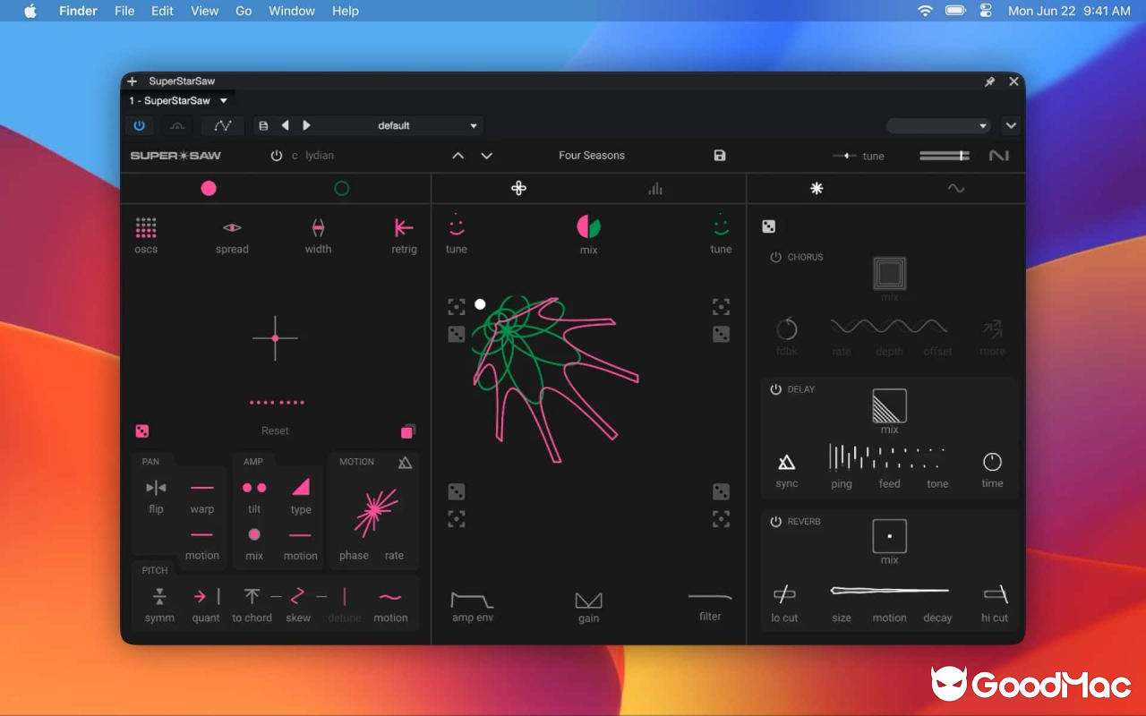Open the empty dropdown at top right

point(938,126)
